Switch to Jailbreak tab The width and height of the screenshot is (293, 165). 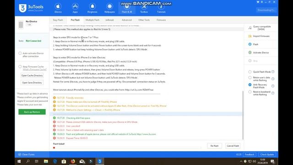(109, 20)
